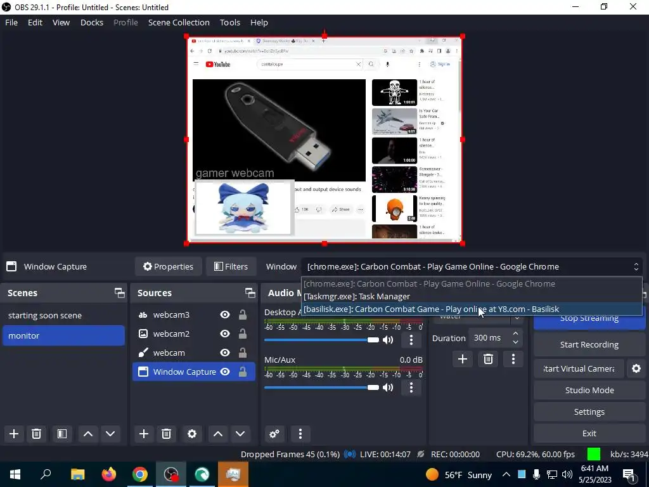The width and height of the screenshot is (649, 487).
Task: Open the Edit menu
Action: (35, 22)
